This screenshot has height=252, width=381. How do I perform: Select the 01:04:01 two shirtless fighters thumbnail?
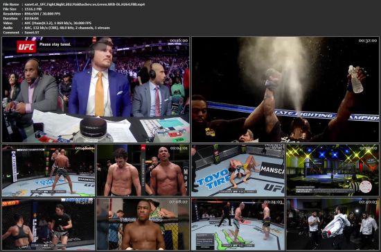point(143,170)
